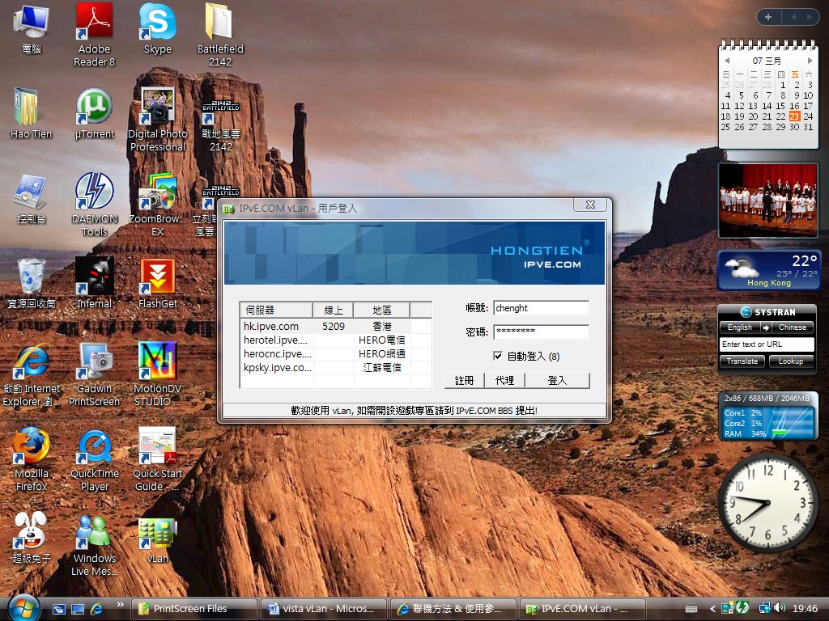The image size is (829, 621).
Task: Expand the Quick Launch overflow chevron
Action: tap(121, 605)
